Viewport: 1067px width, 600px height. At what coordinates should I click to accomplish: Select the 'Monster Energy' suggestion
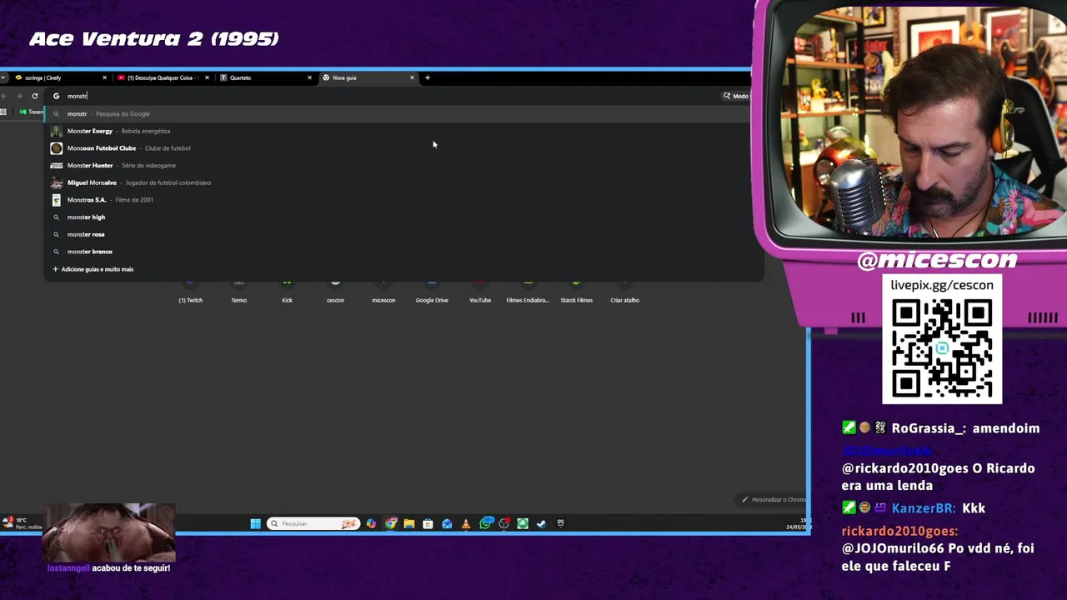pos(403,131)
